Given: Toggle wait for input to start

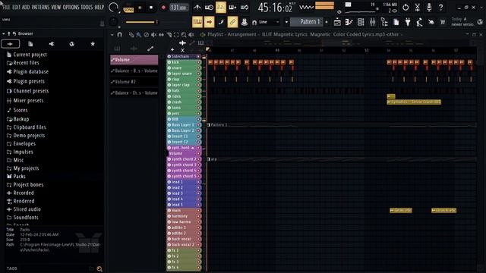Looking at the screenshot, I should point(209,8).
